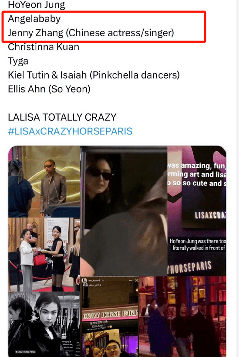Close the Instagram story with X icon

coord(137,281)
